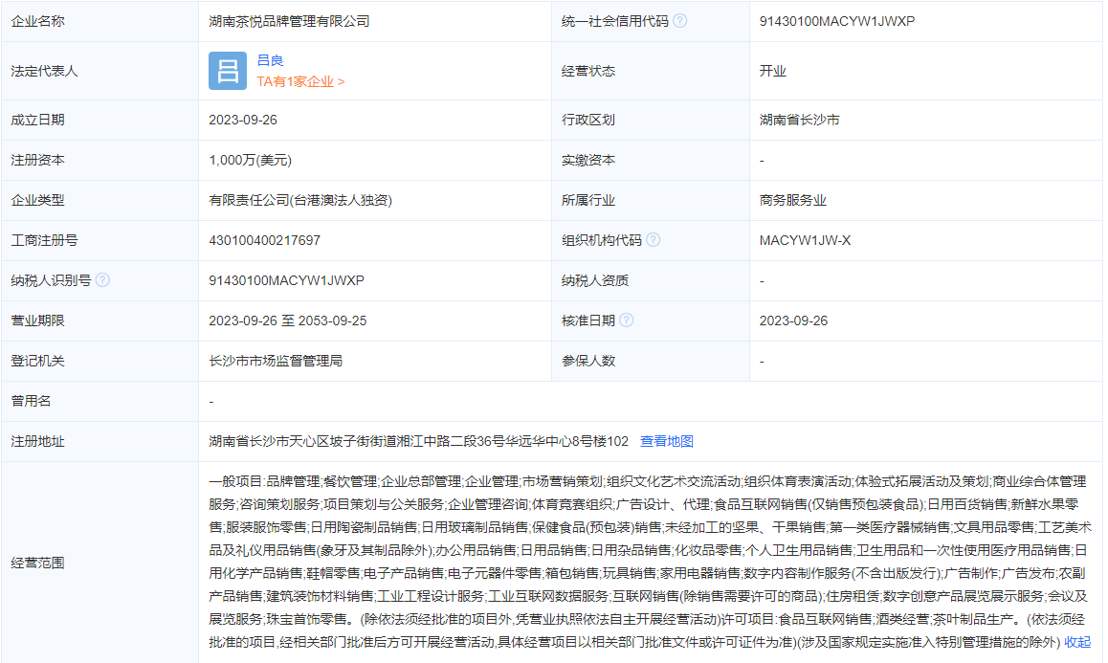Click the registration number 430100400217697
This screenshot has height=663, width=1108.
[x=265, y=240]
